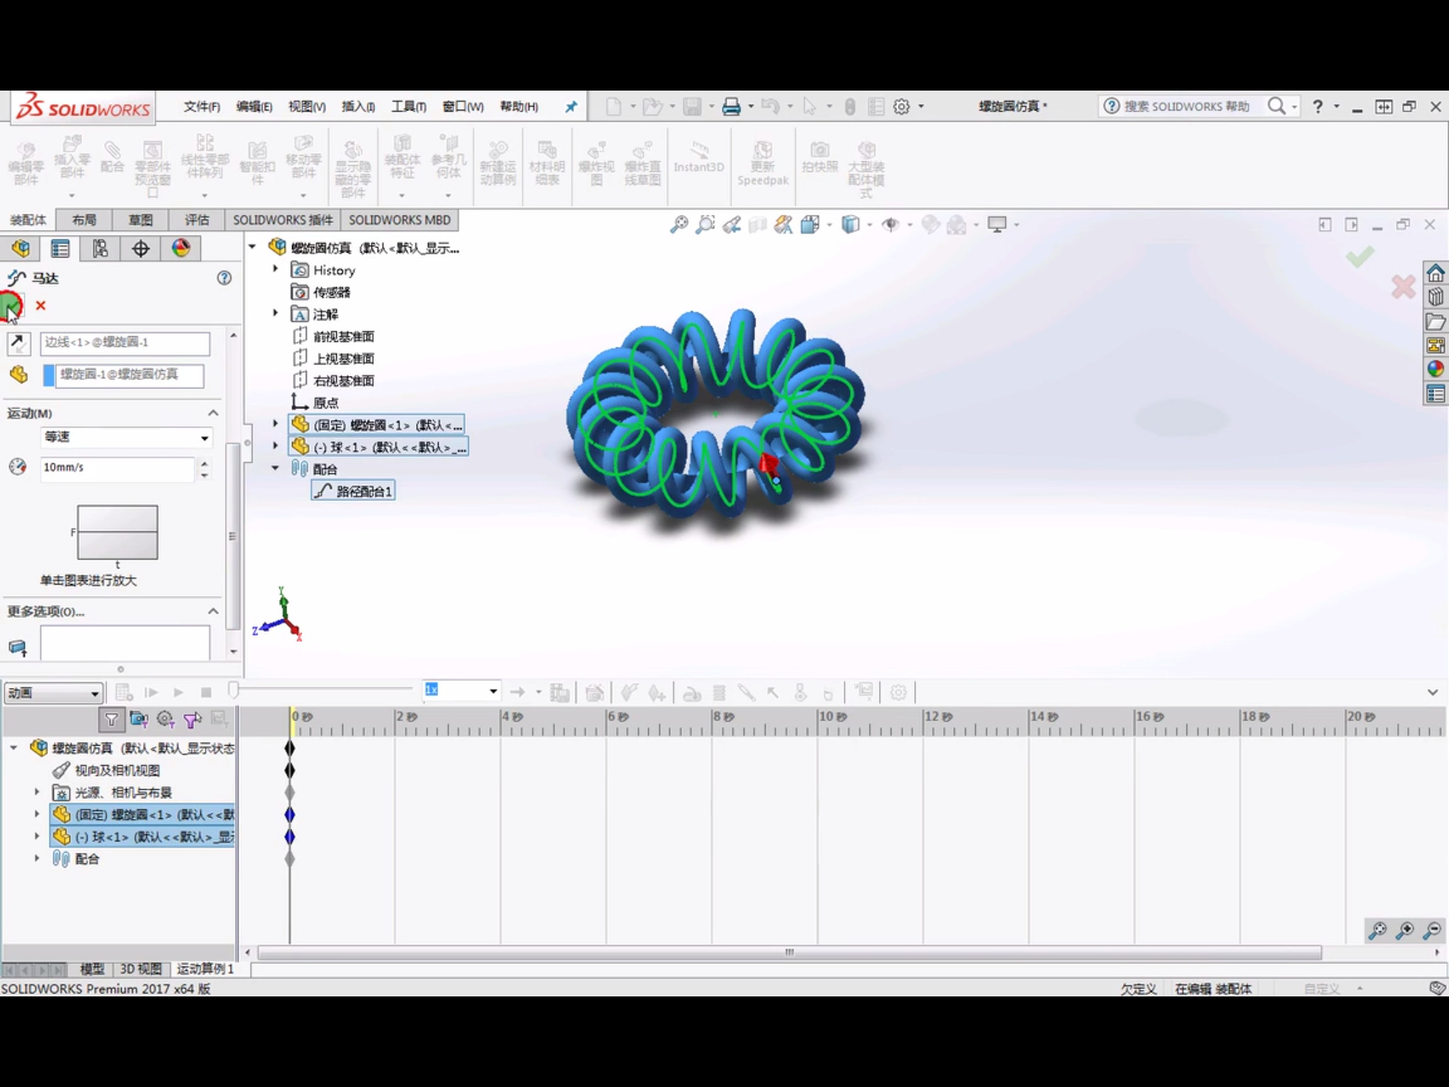
Task: Expand the (固定) 螺旋圈<1> component node
Action: pyautogui.click(x=275, y=425)
